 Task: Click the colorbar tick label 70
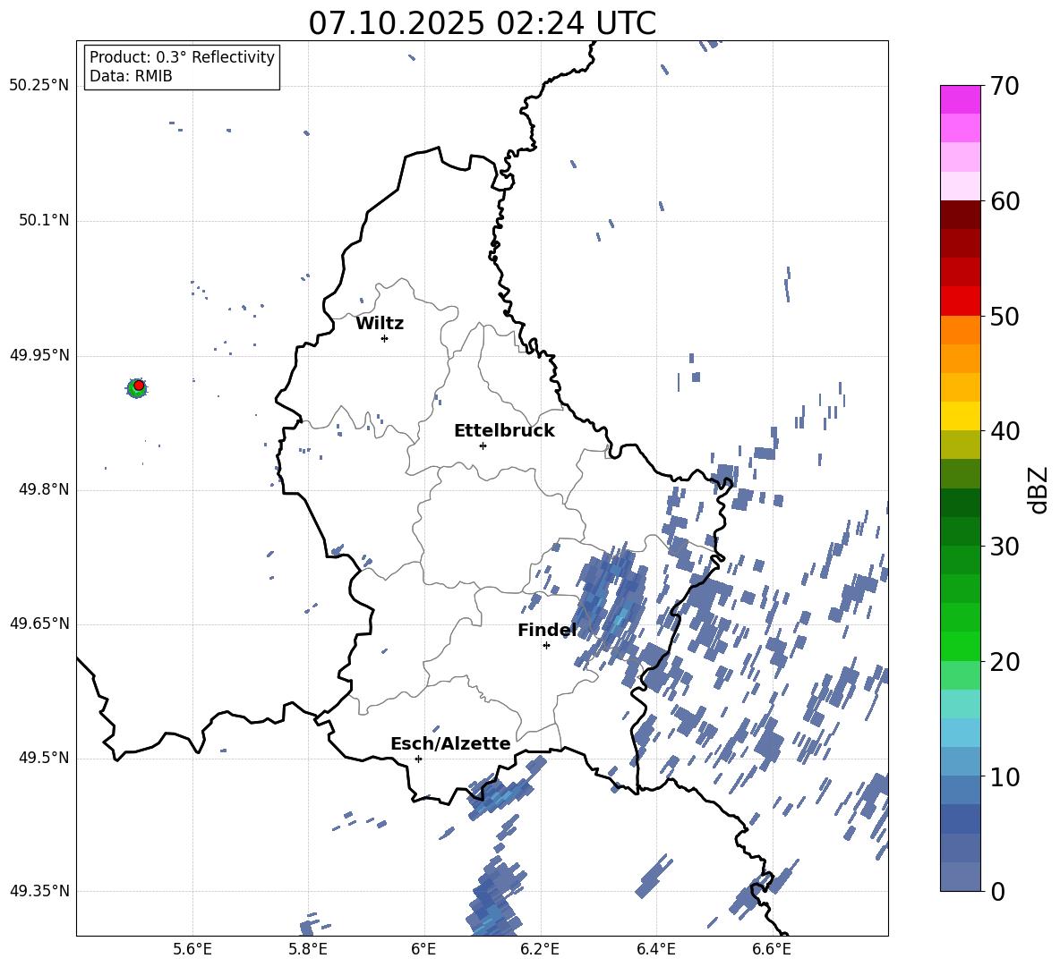click(x=1004, y=86)
